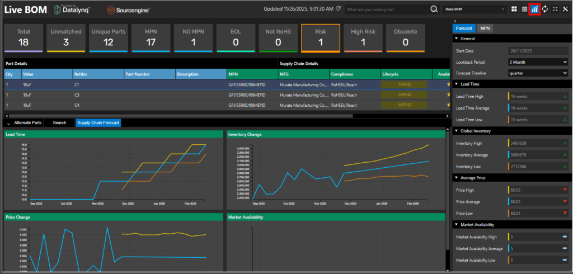Open the Alternate Parts tab
Screen dimensions: 573x274
coord(28,122)
